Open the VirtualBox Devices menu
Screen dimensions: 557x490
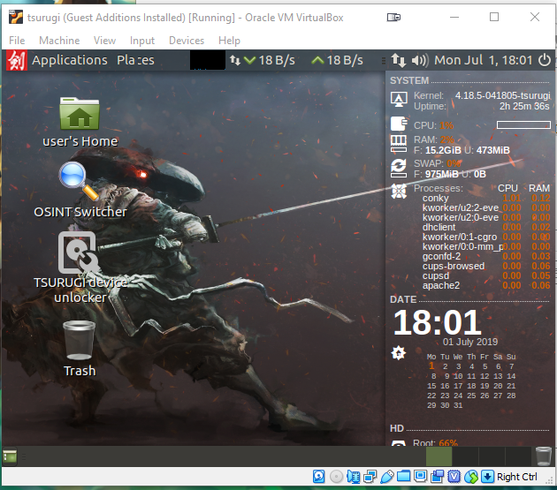(x=187, y=41)
